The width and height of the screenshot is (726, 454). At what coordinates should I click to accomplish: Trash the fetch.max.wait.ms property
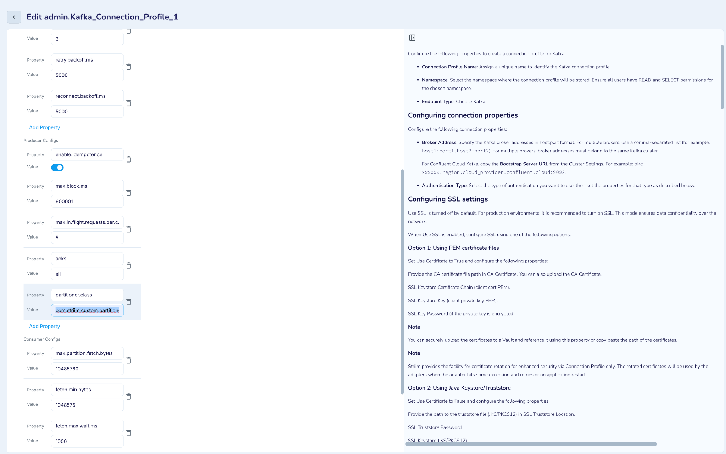click(x=129, y=433)
